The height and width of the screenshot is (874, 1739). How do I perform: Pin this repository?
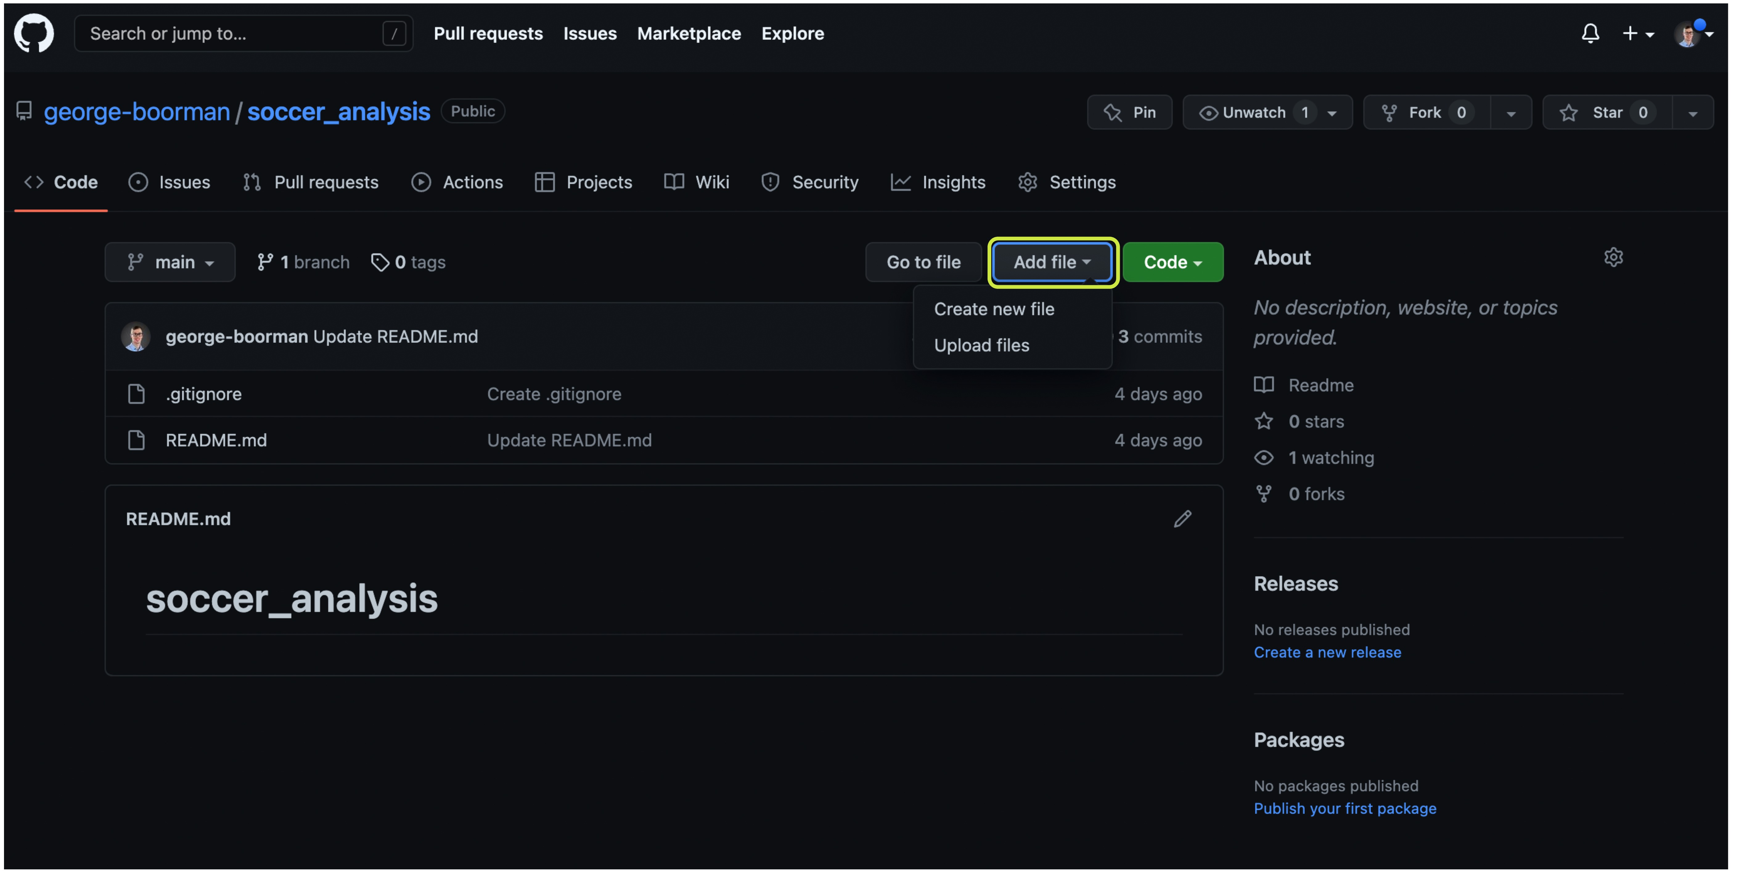tap(1129, 112)
